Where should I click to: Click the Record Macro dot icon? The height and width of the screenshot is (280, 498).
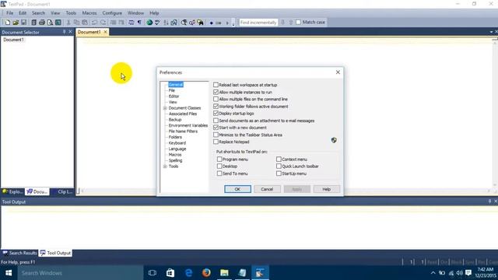coord(211,23)
